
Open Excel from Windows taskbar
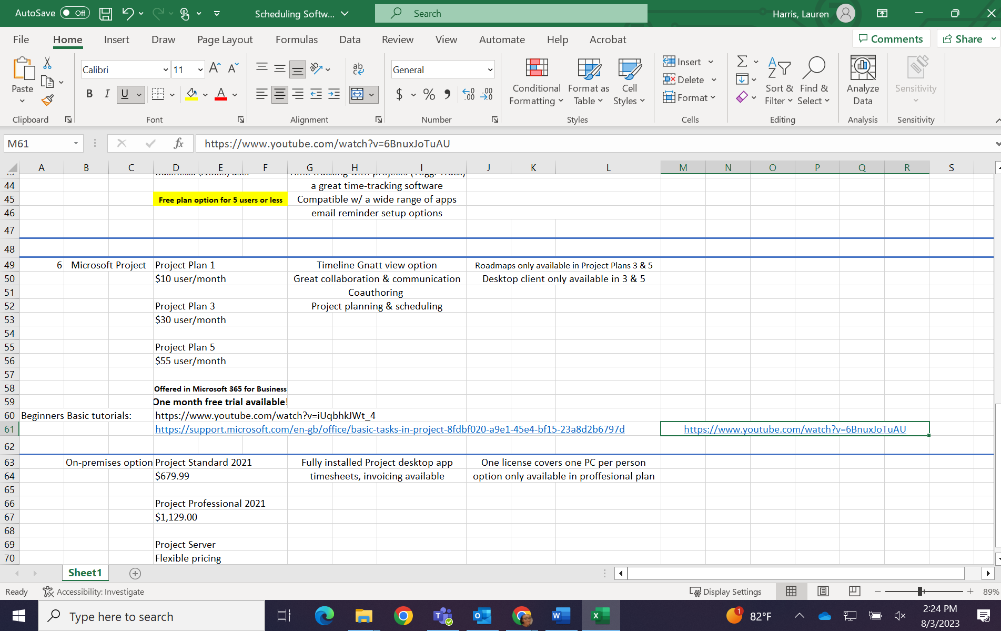[601, 616]
